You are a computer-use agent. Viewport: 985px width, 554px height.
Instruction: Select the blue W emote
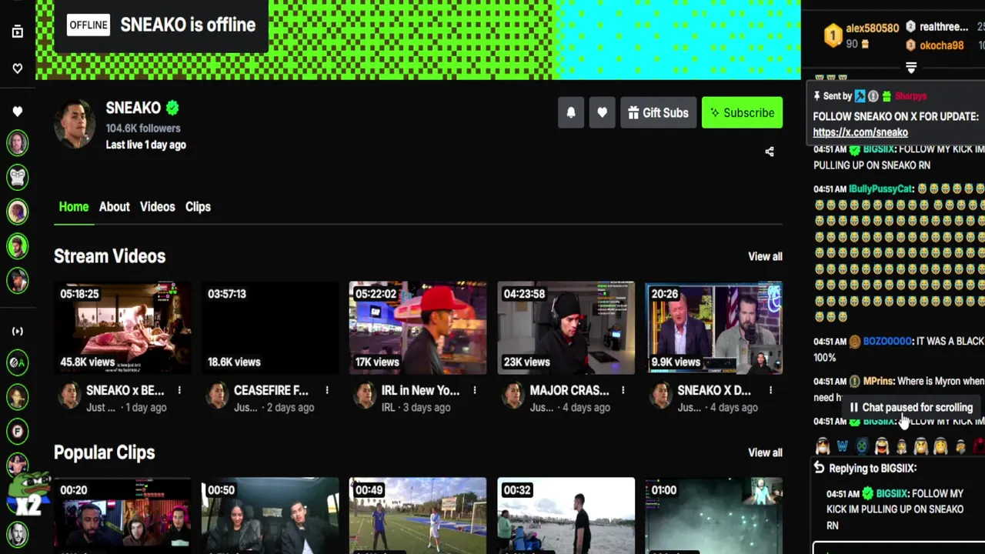[843, 446]
